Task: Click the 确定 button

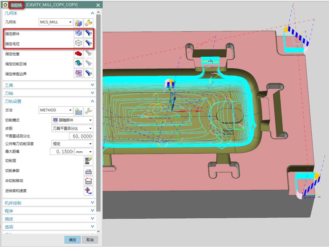Action: pos(73,240)
